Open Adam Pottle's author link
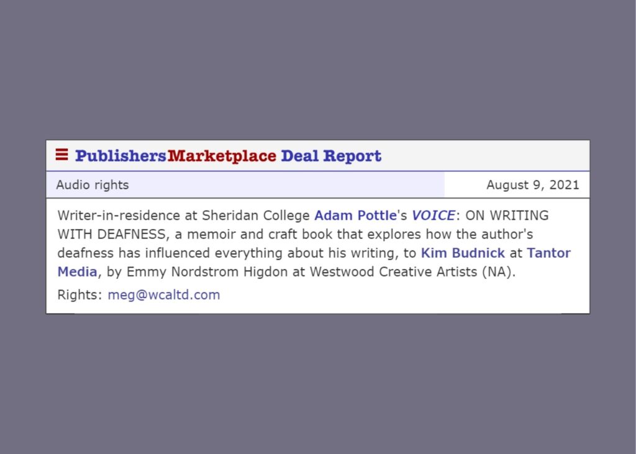Viewport: 636px width, 454px height. point(355,216)
